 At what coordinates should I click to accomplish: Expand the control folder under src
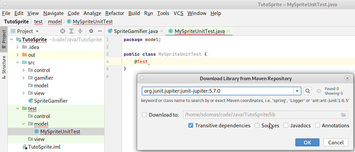23,70
